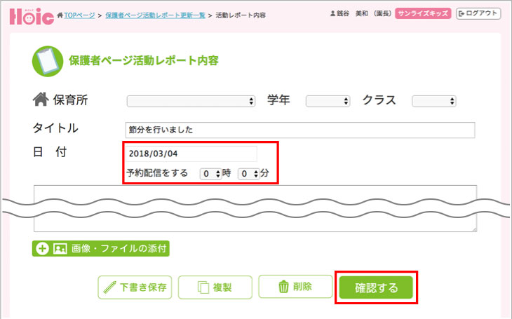Click the タイトル input field
This screenshot has height=319, width=512.
[x=300, y=130]
